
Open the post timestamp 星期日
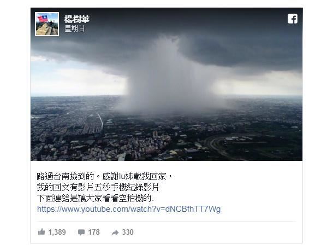coord(74,28)
